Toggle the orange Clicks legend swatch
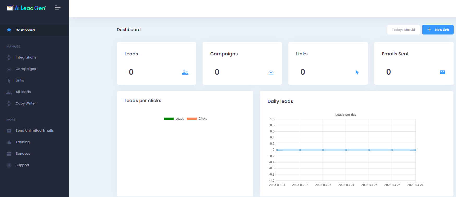Viewport: 456px width, 197px height. click(192, 119)
